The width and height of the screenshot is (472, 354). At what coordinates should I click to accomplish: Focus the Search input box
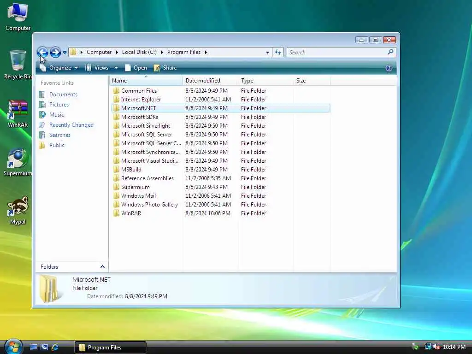point(337,53)
